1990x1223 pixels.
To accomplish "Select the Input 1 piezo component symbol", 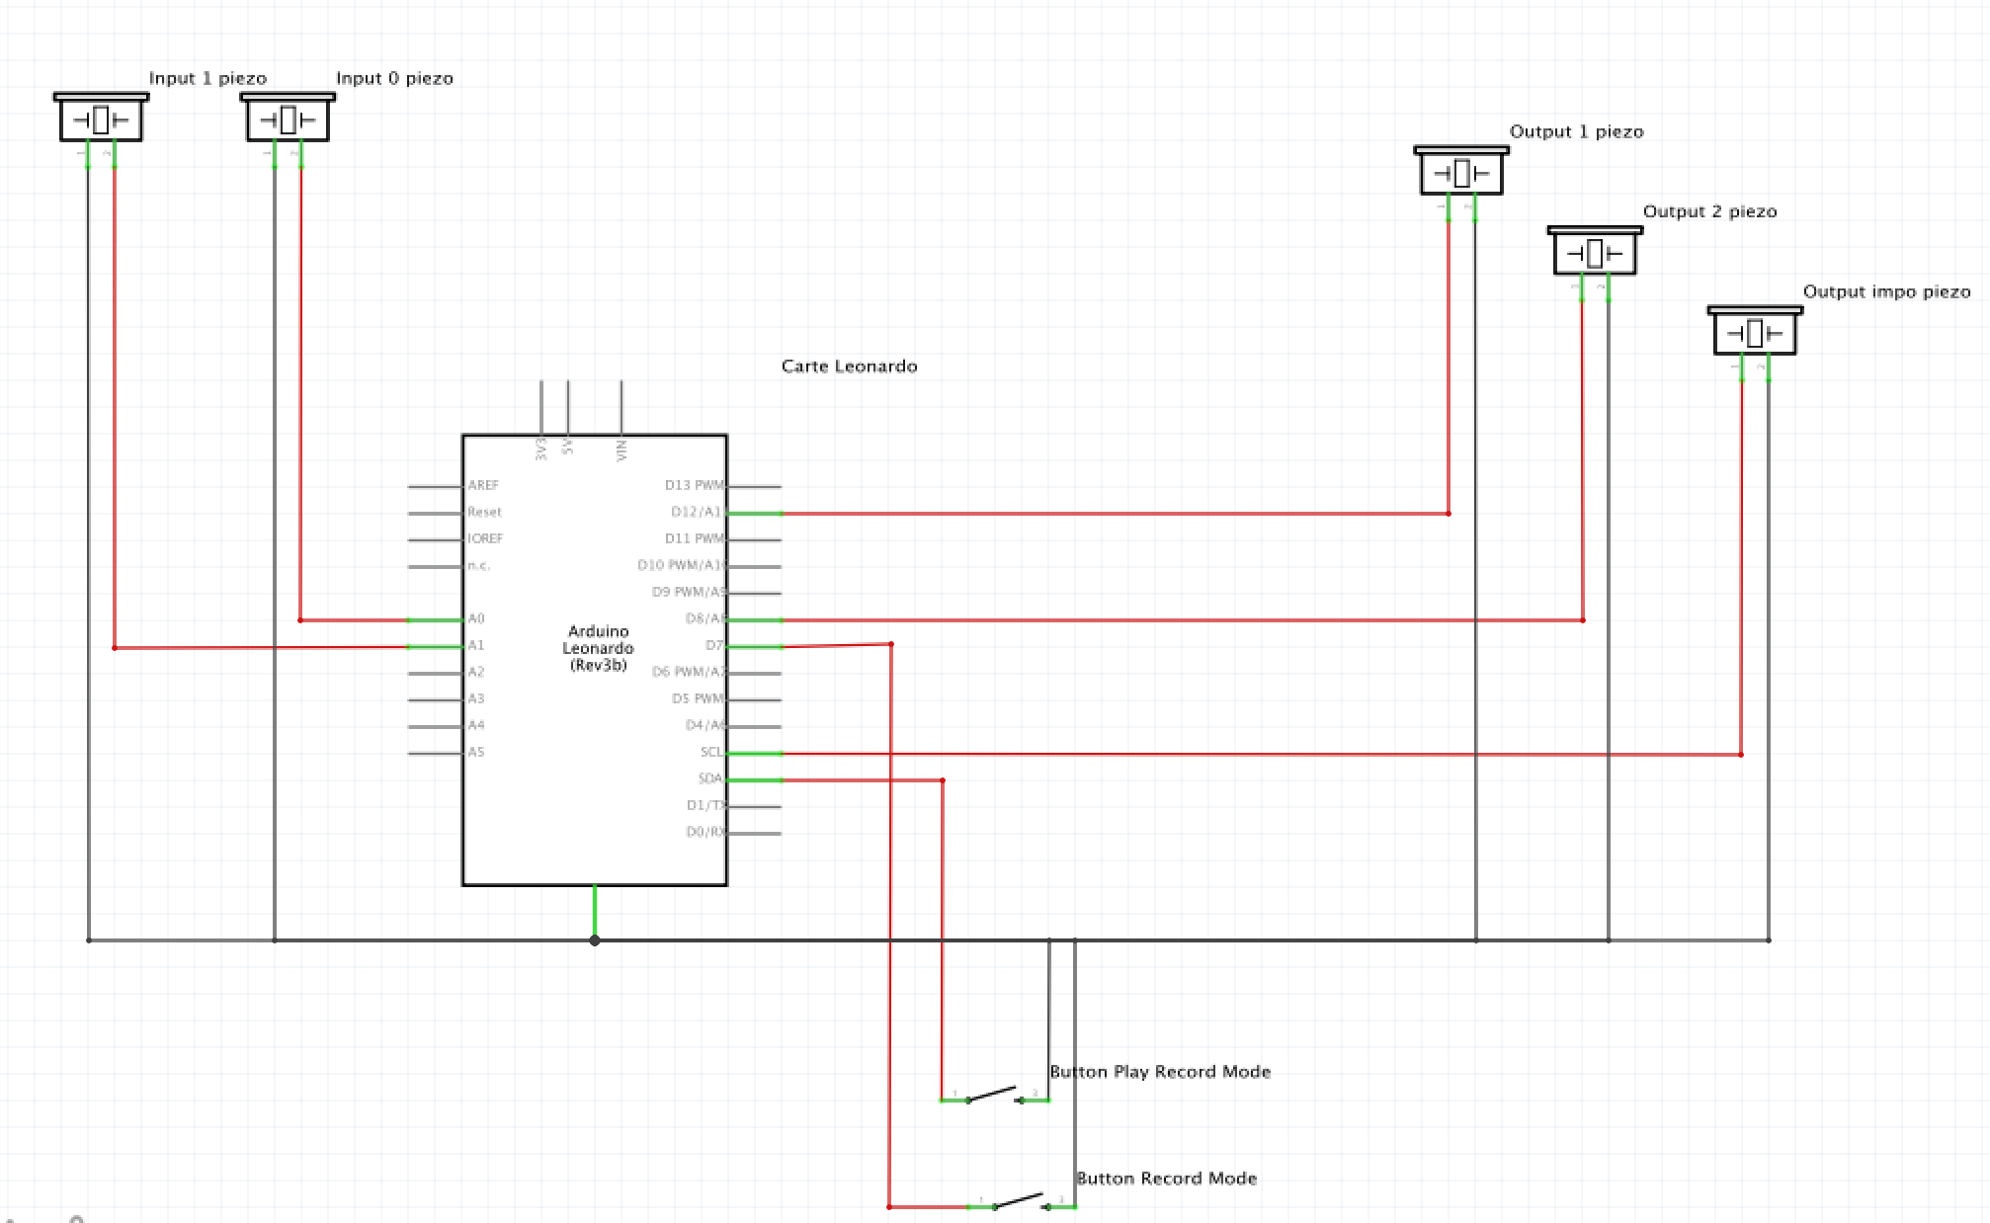I will click(101, 120).
